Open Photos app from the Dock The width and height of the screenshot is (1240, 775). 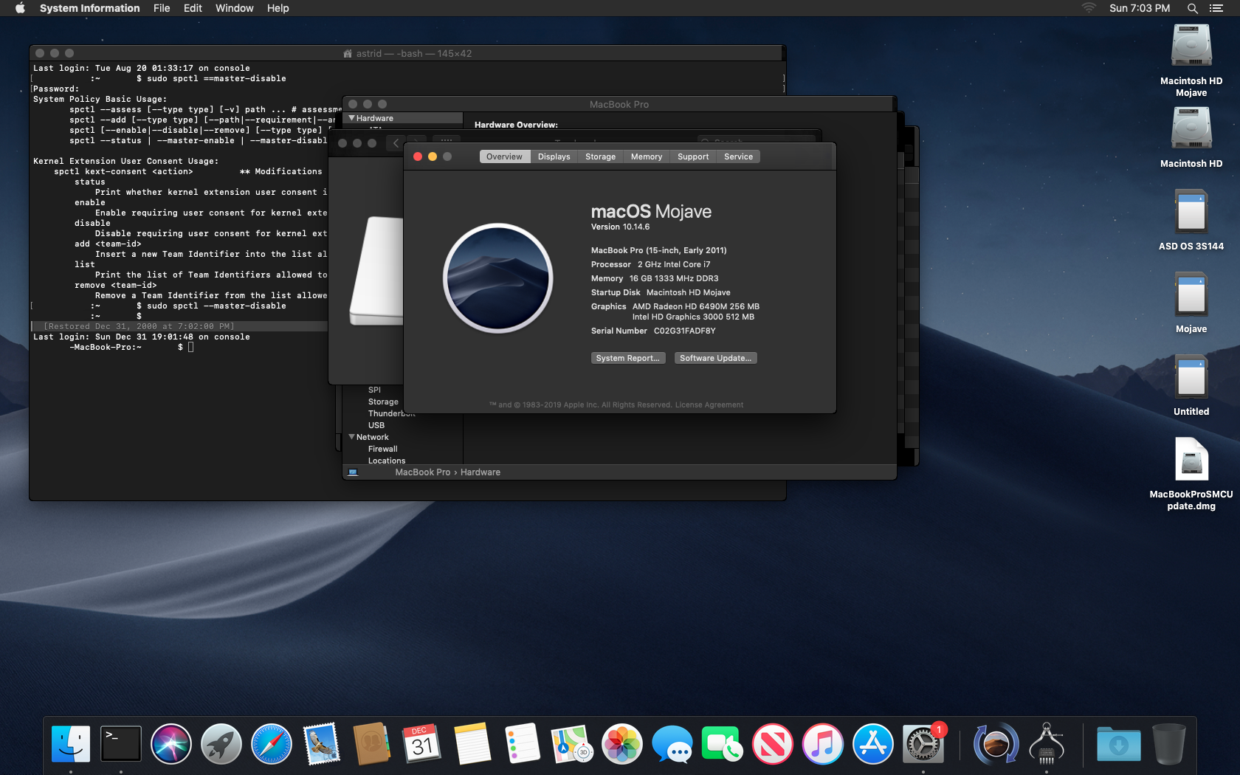(622, 743)
